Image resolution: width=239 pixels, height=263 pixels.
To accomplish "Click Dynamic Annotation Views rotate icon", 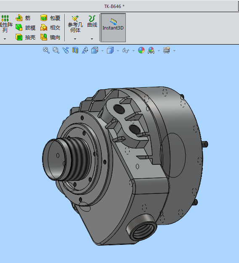I will (x=85, y=50).
